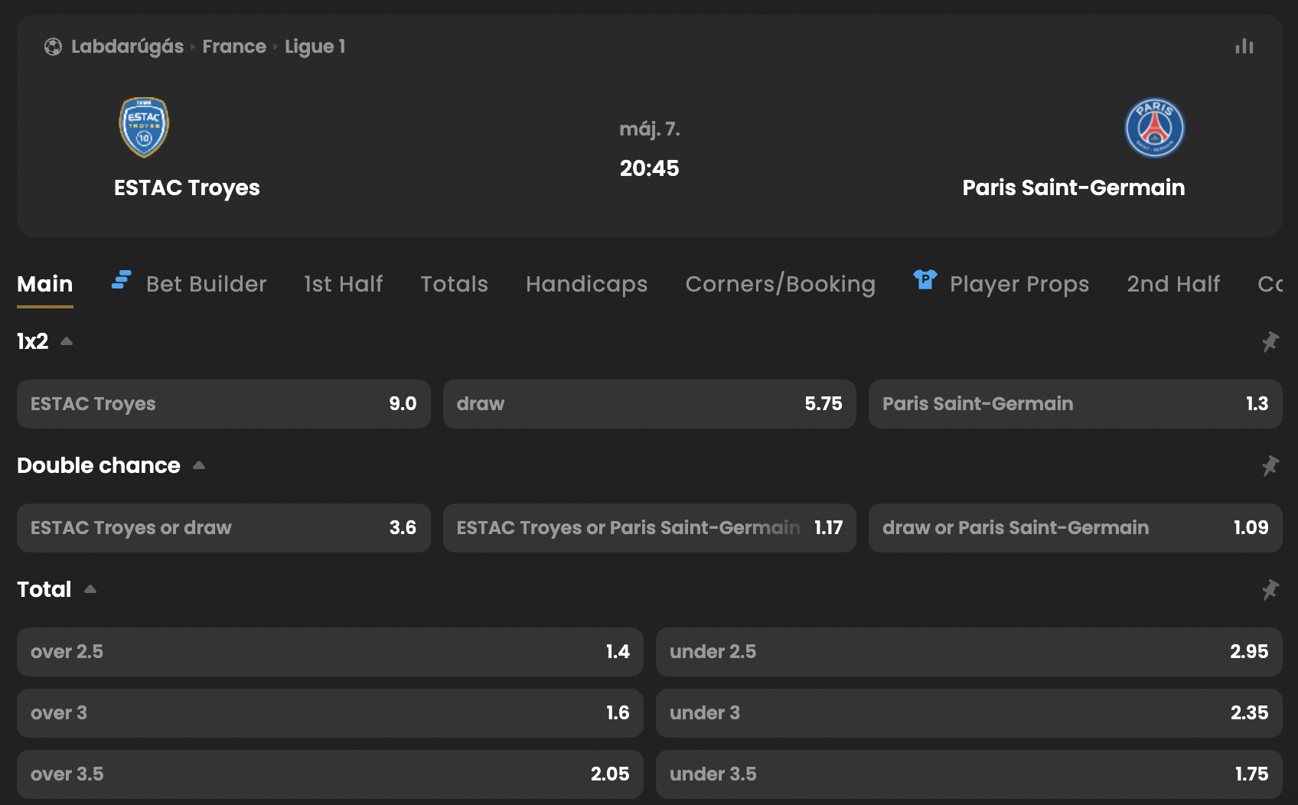Collapse the Total market section

point(90,589)
